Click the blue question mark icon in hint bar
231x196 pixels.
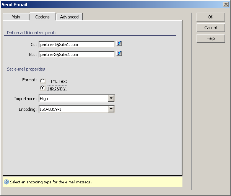(x=6, y=182)
